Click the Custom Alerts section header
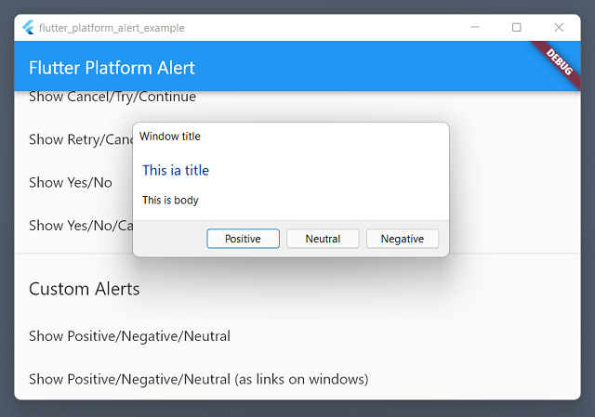595x417 pixels. (x=85, y=289)
